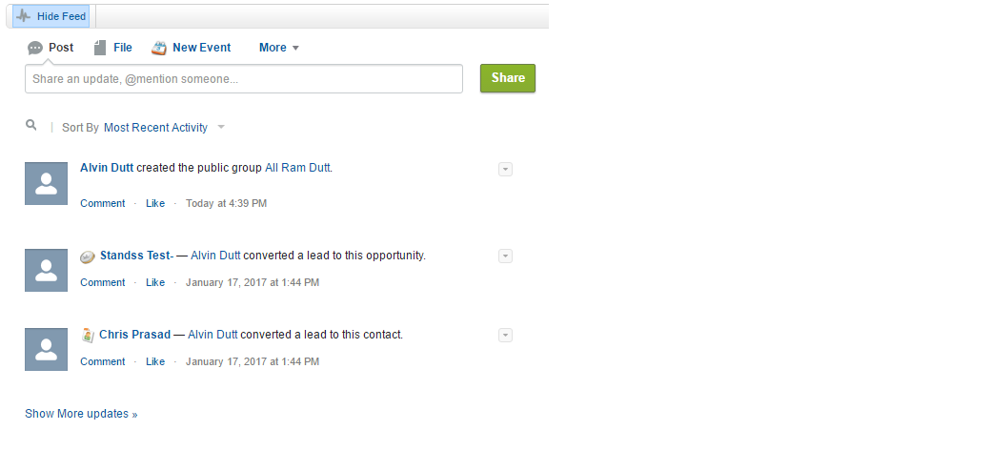
Task: Select the New Event publisher tab
Action: tap(201, 48)
